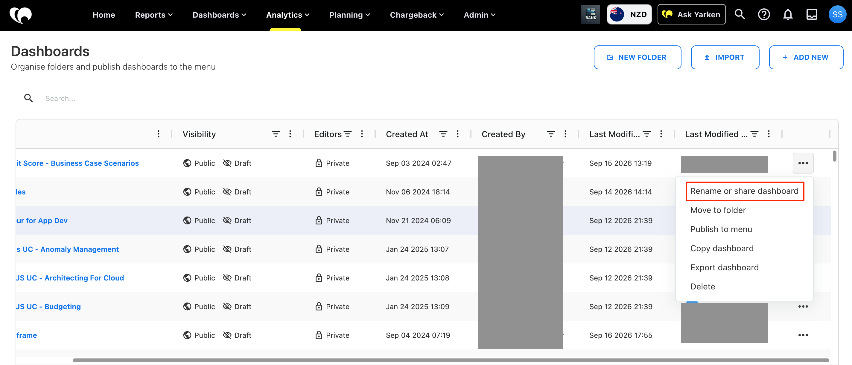Screen dimensions: 852x365
Task: Select Rename or share dashboard
Action: (x=745, y=191)
